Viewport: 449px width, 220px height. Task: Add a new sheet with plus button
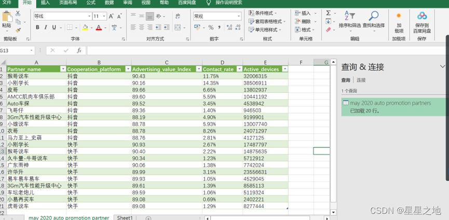(x=148, y=218)
